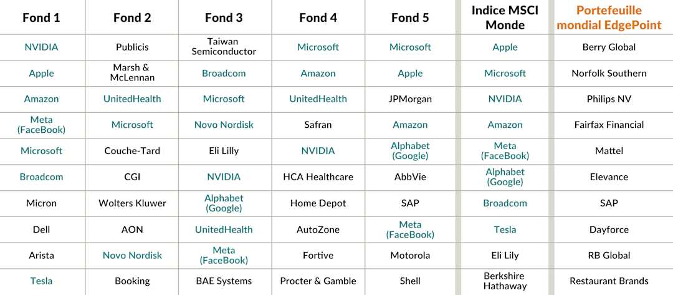Select the Portefeuille mondial EdgePoint header

(609, 17)
